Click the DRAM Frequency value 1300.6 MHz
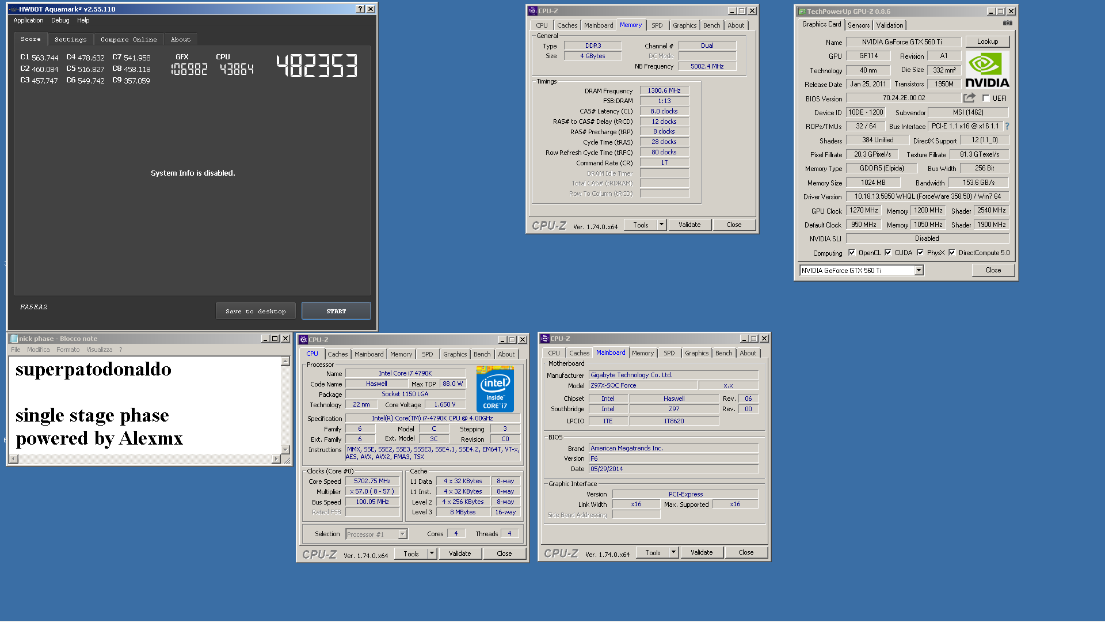The width and height of the screenshot is (1105, 622). click(x=664, y=90)
